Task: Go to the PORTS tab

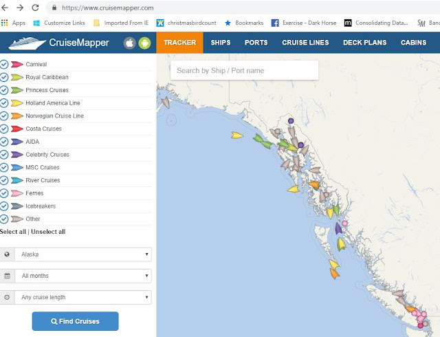Action: click(x=256, y=43)
